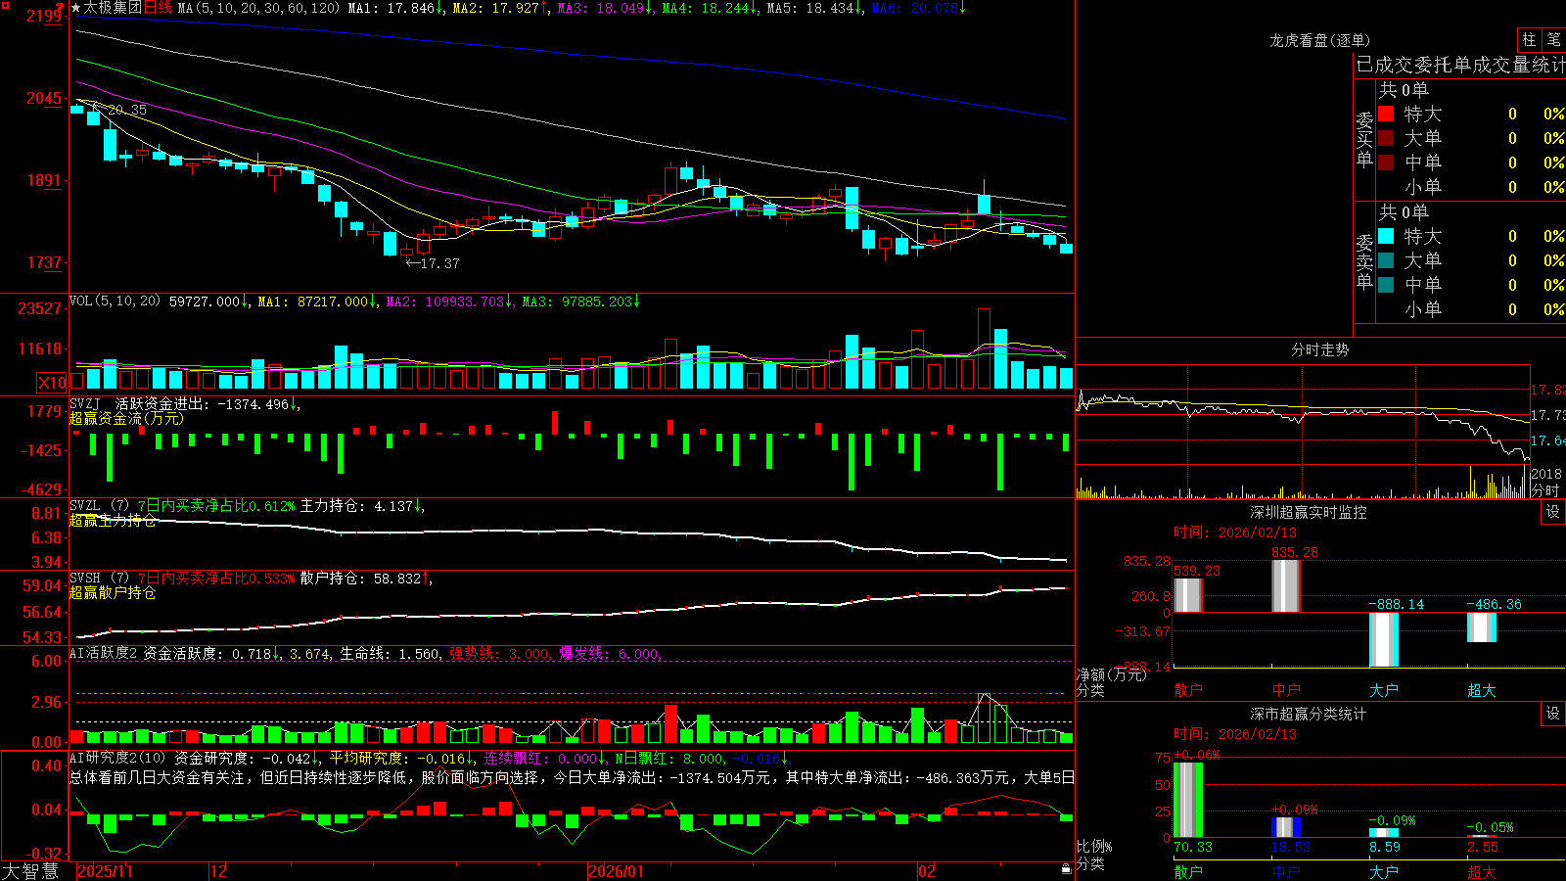
Task: Open 设 settings for 深圳超赢实时监控
Action: (x=1552, y=512)
